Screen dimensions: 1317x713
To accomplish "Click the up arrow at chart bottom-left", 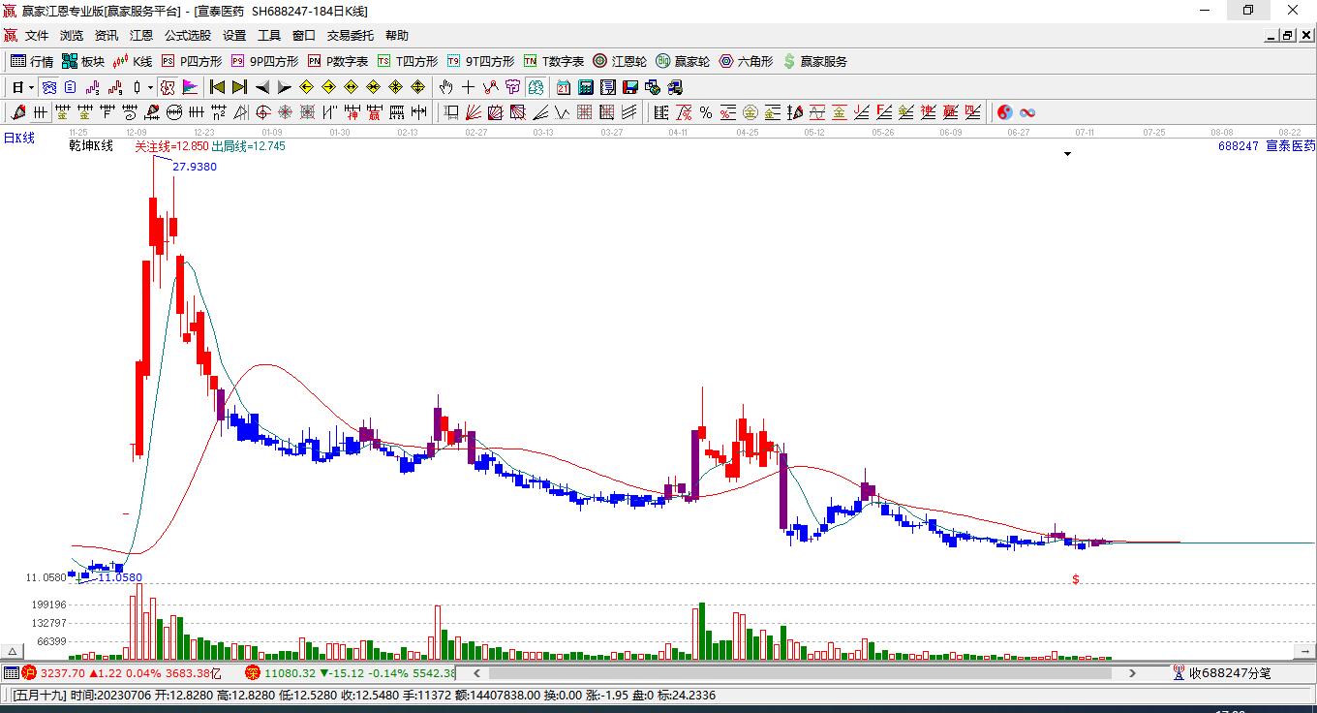I will (14, 651).
